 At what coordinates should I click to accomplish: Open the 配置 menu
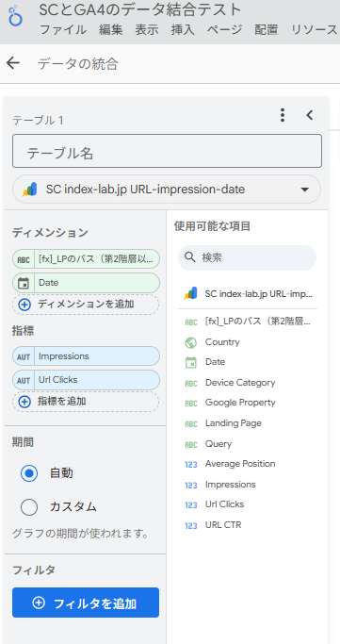(267, 30)
